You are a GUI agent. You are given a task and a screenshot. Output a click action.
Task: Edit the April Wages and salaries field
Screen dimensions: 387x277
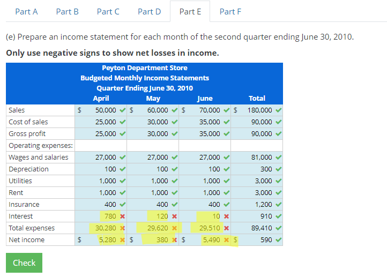pyautogui.click(x=101, y=157)
